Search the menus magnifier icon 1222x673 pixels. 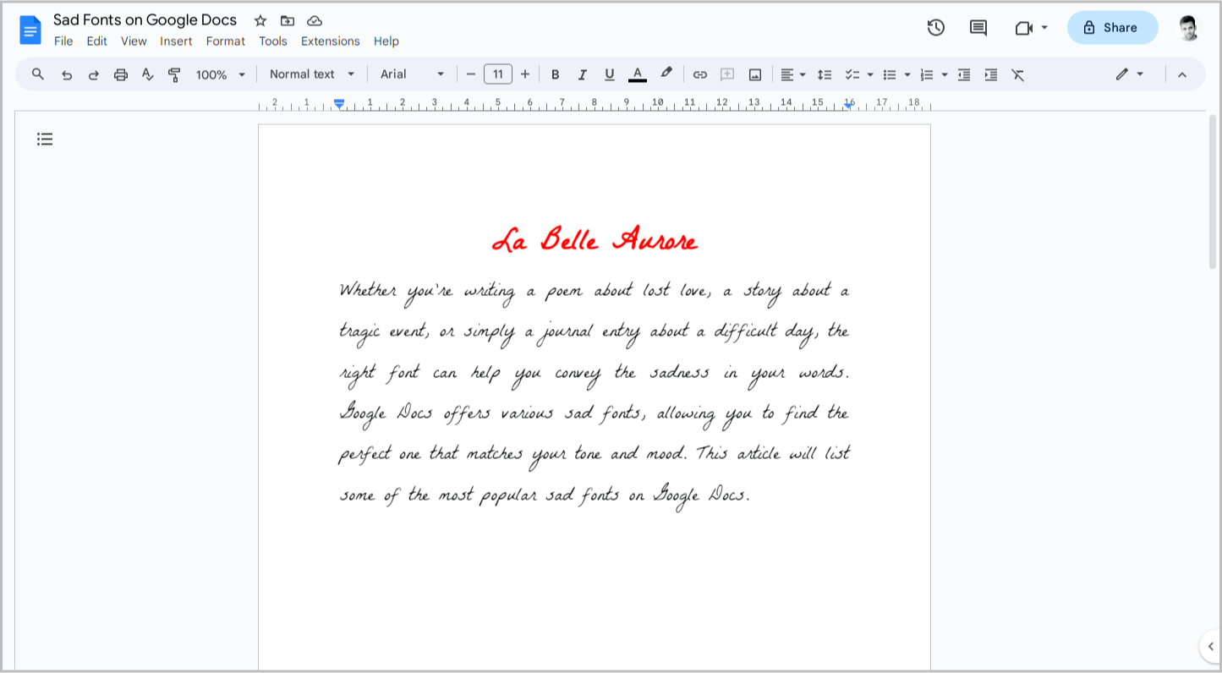click(38, 74)
